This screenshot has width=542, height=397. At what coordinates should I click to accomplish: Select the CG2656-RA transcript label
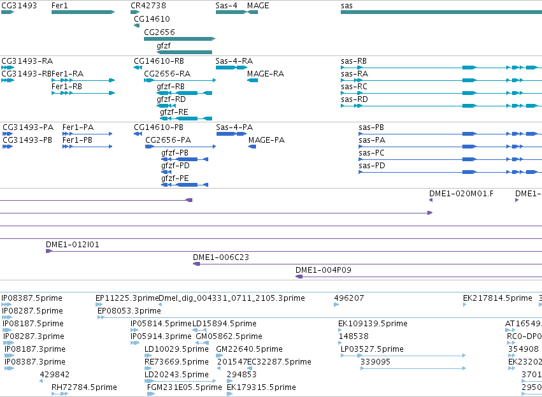[168, 74]
